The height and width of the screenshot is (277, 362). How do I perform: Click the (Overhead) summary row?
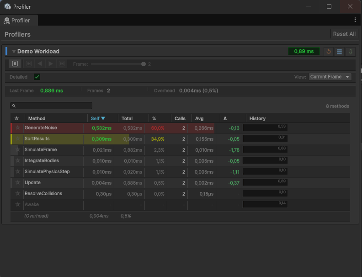(x=180, y=216)
